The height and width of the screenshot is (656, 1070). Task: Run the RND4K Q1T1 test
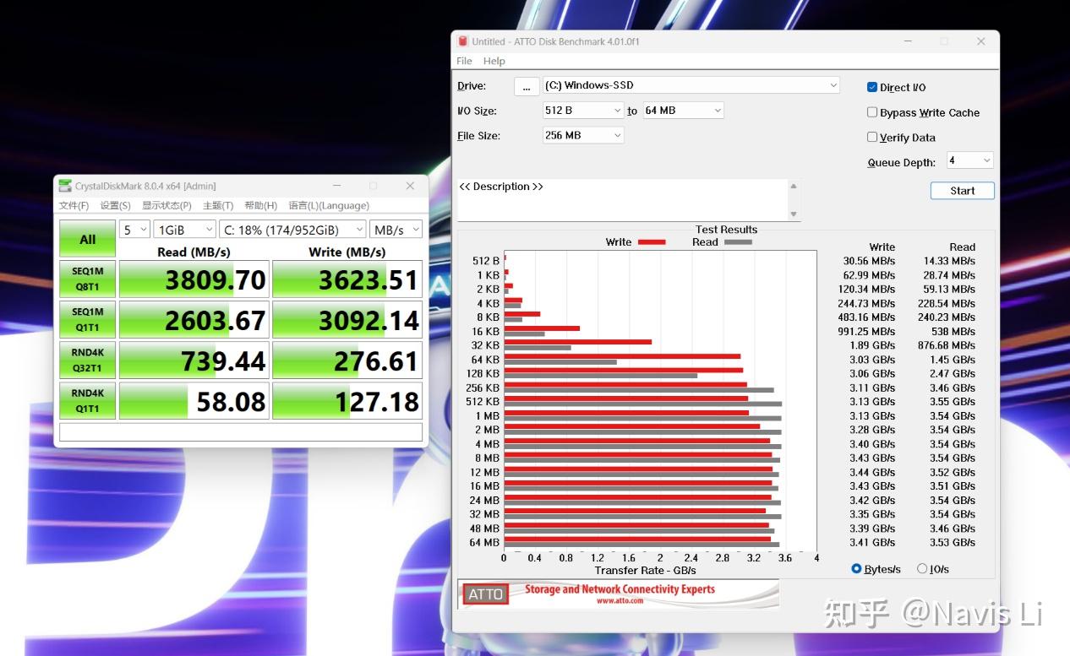88,401
